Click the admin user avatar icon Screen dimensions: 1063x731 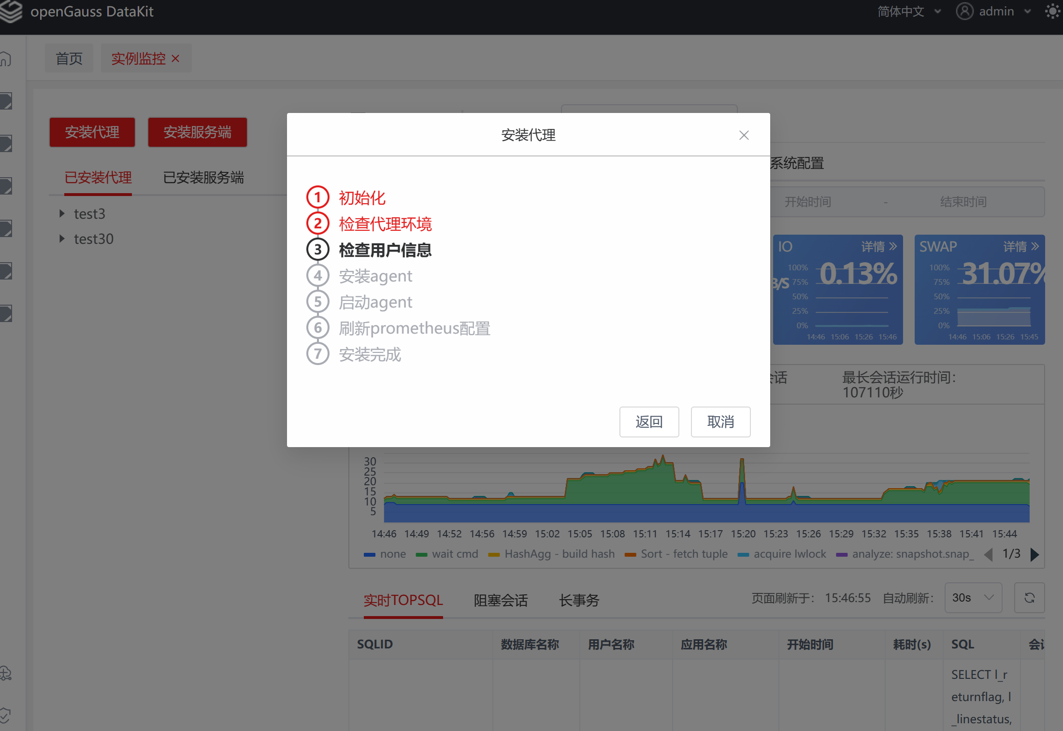tap(964, 11)
